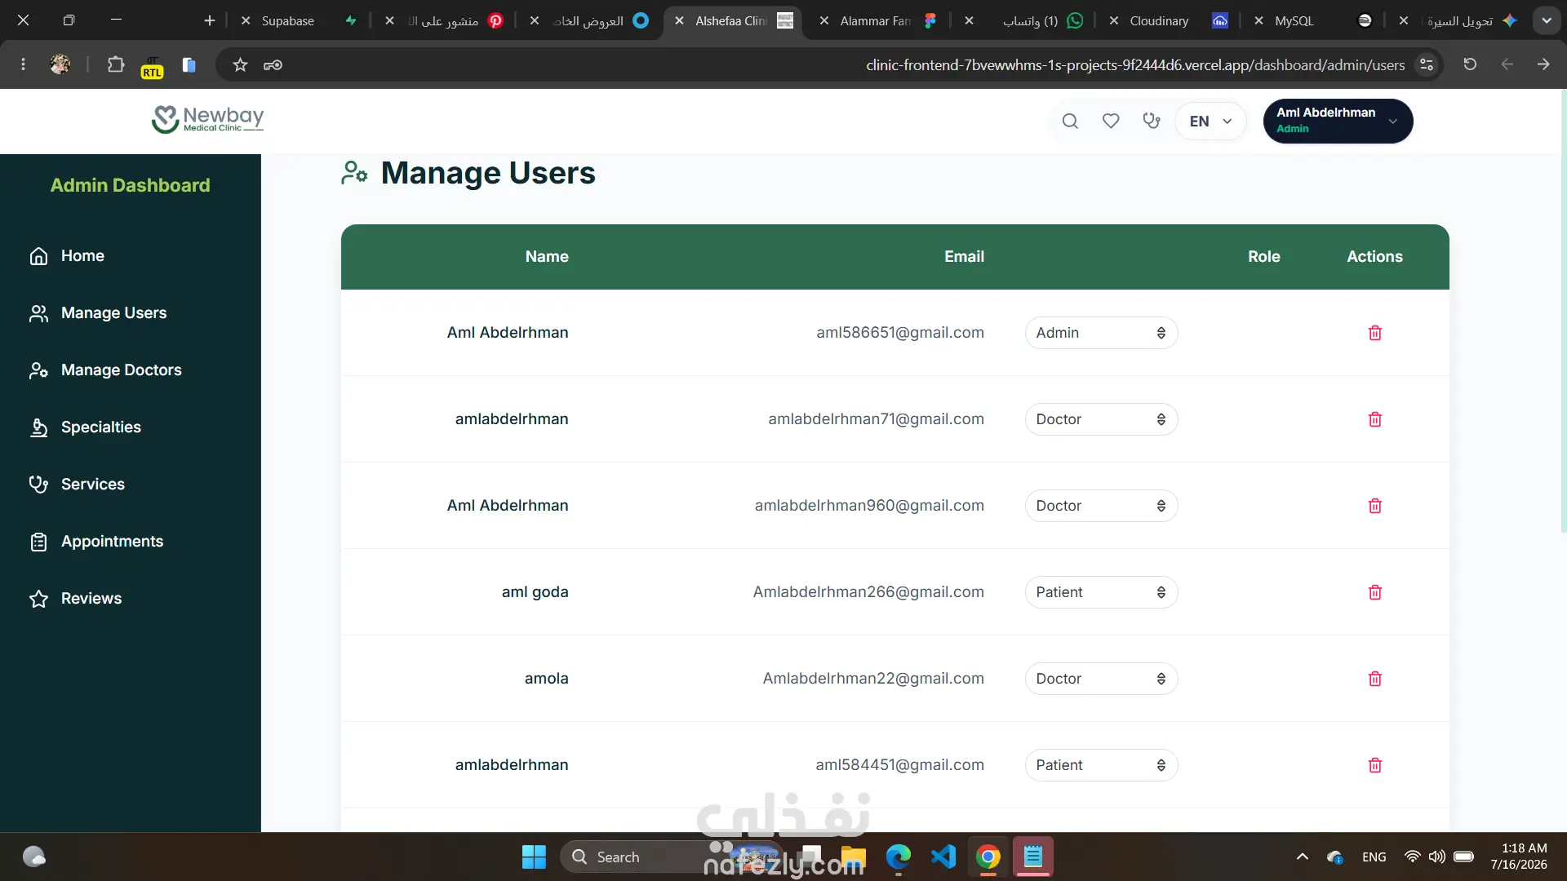Screen dimensions: 1567x881
Task: Delete the amlabdelrhman71@gmail.com user
Action: pos(1374,419)
